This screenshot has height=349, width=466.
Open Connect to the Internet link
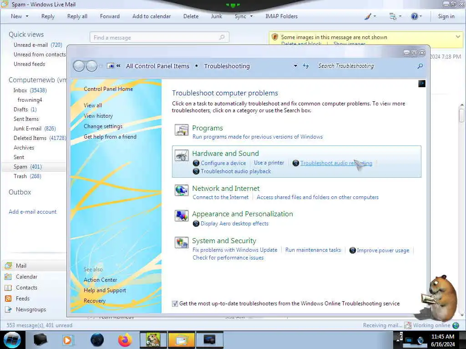(x=221, y=197)
